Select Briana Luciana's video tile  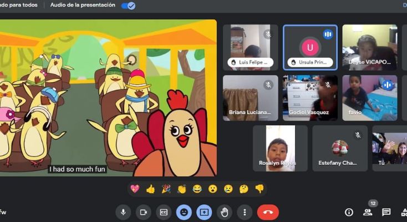(x=250, y=98)
